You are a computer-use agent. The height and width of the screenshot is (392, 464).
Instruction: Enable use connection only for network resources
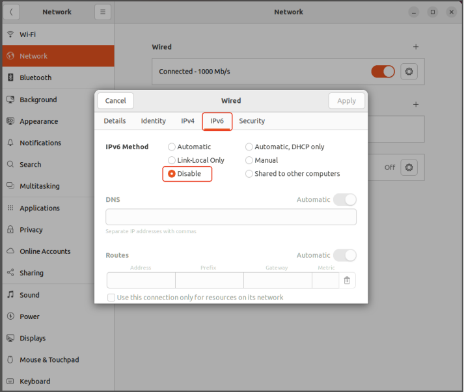(x=112, y=298)
